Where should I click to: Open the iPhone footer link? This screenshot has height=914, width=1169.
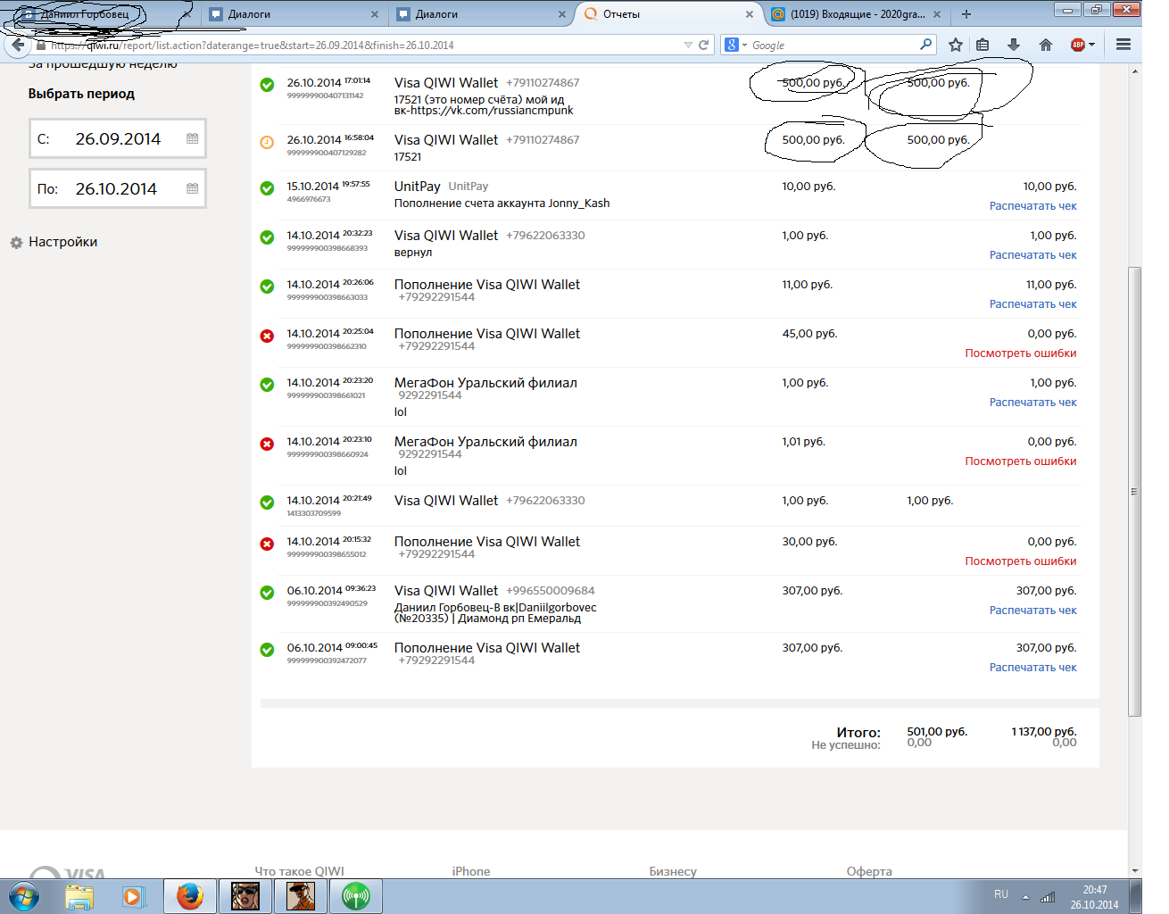coord(470,871)
